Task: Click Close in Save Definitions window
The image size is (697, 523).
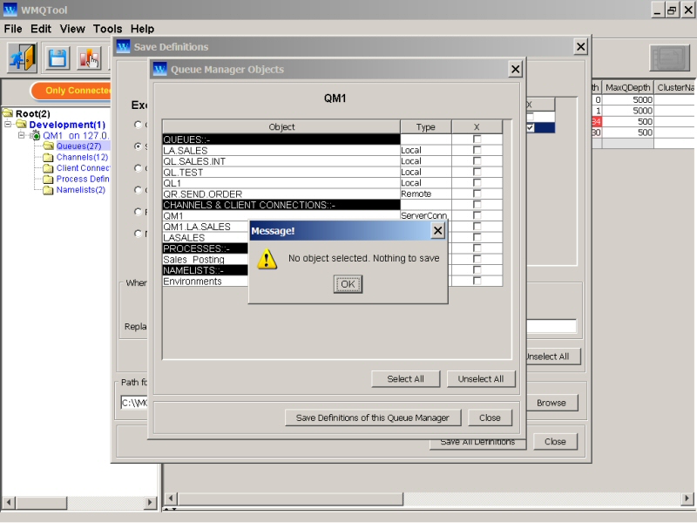Action: [555, 441]
